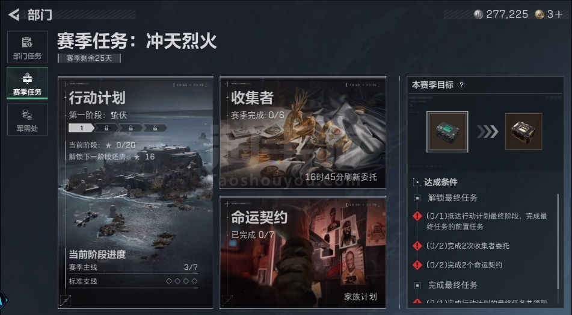Open the 收集者 card
Screen dimensions: 572x315
tap(303, 133)
